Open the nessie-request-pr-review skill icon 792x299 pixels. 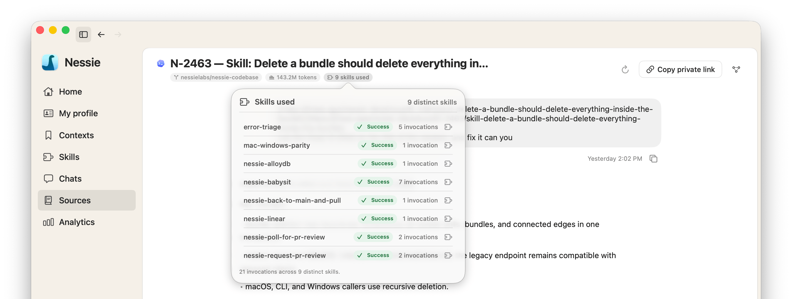coord(448,255)
